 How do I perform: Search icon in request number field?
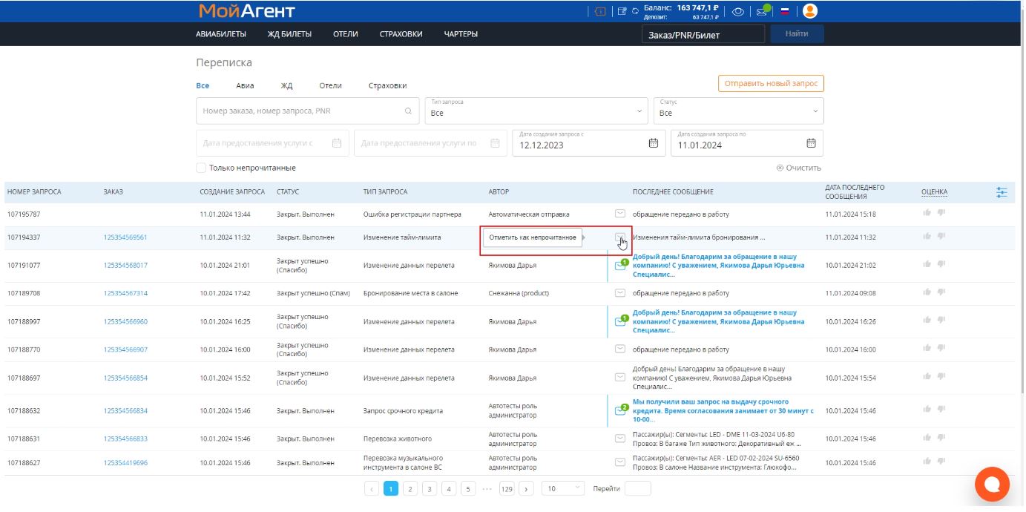click(x=408, y=111)
